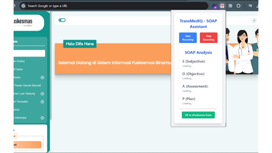This screenshot has width=272, height=153.
Task: Open the browser Extensions puzzle icon
Action: pos(238,6)
